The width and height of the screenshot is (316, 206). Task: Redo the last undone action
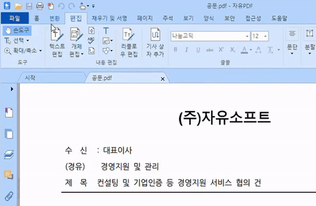click(72, 6)
